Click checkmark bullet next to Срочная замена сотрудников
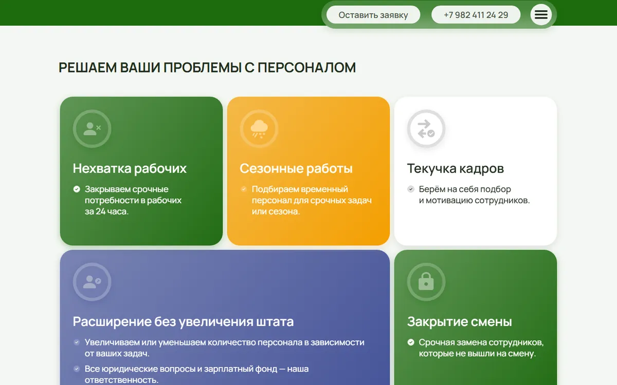Image resolution: width=617 pixels, height=385 pixels. point(411,342)
